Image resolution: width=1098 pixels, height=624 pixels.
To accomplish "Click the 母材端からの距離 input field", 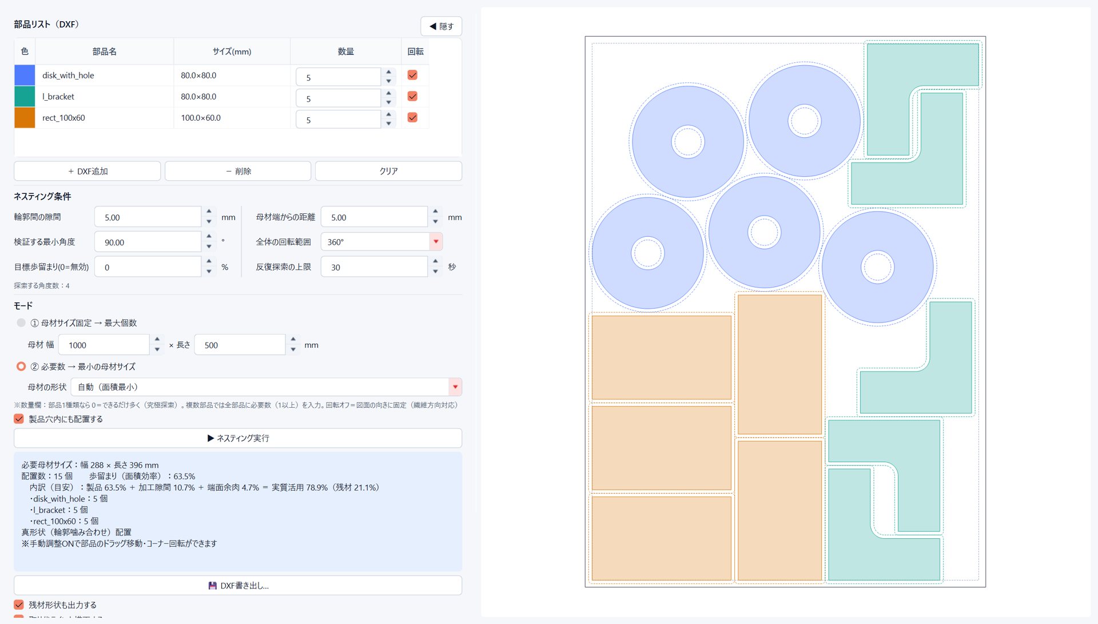I will [x=375, y=217].
